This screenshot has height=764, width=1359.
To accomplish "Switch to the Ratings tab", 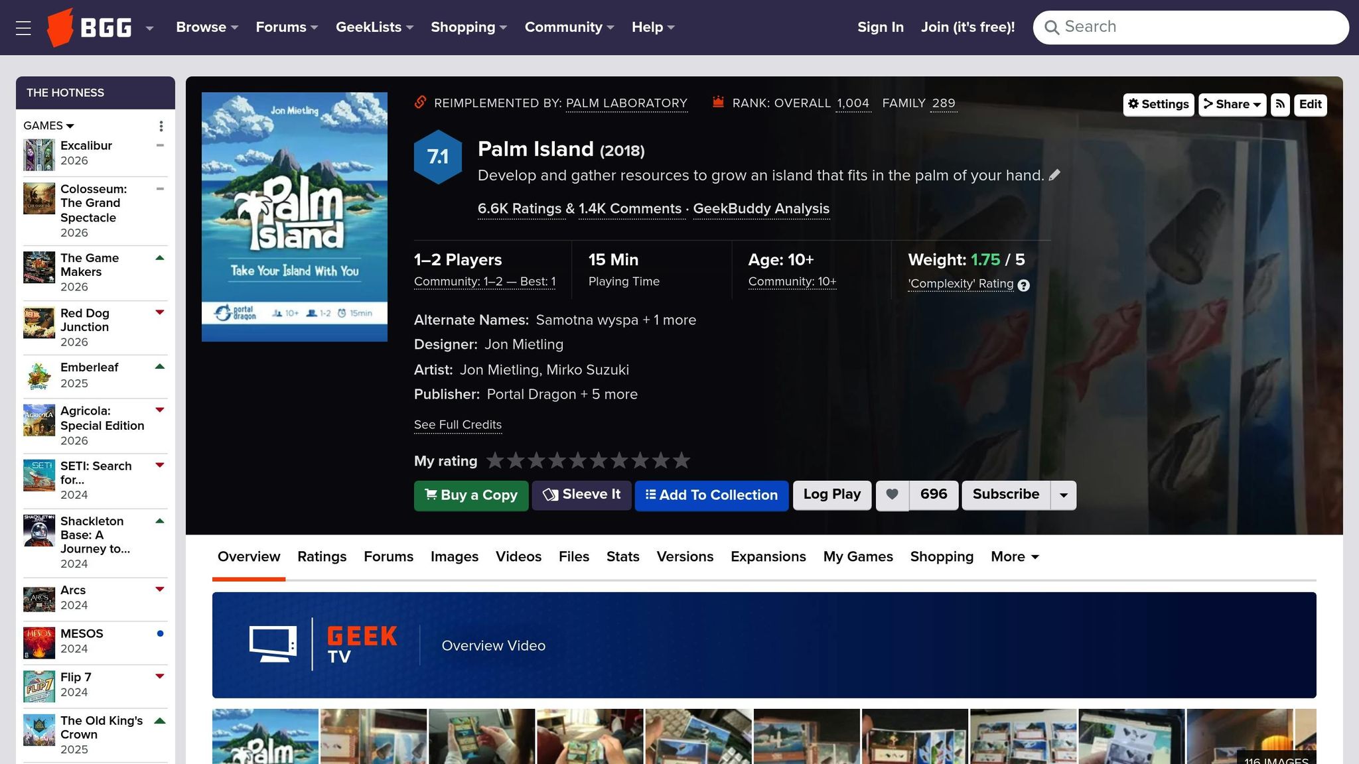I will [322, 557].
